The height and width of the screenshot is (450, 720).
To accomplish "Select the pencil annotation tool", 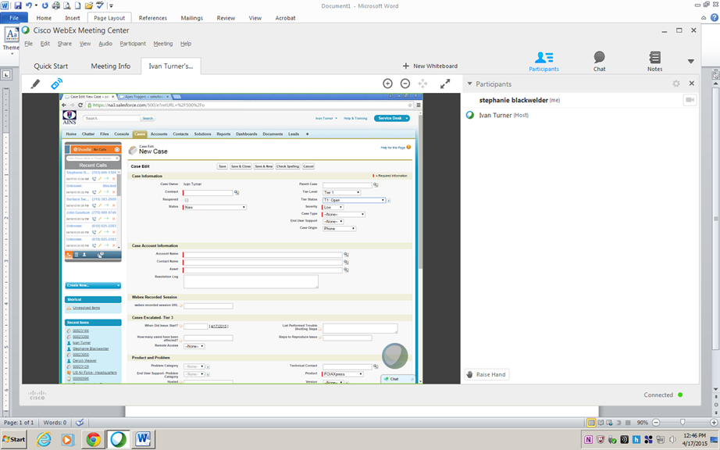I will click(x=35, y=84).
